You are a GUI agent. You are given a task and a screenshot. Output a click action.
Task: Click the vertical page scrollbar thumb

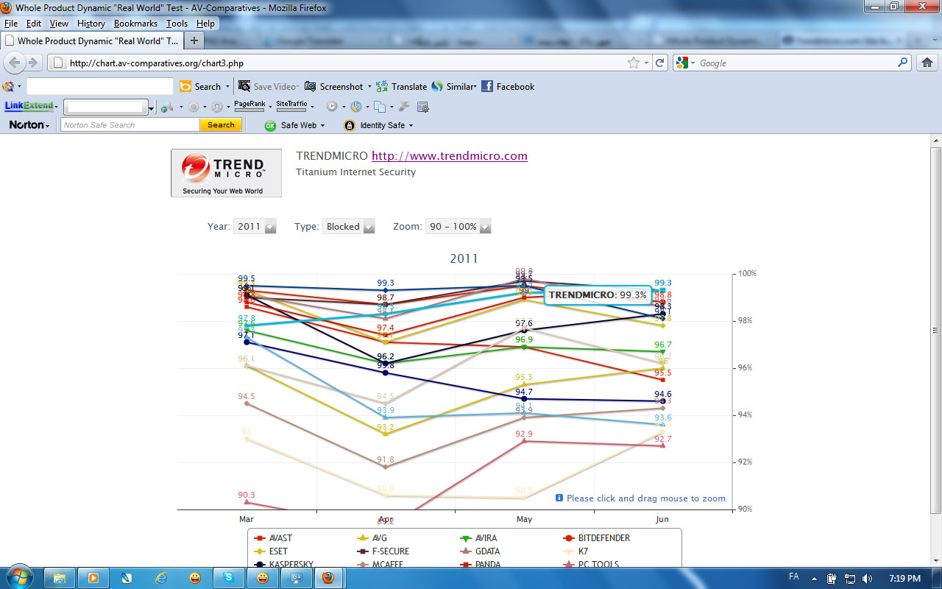pos(935,331)
